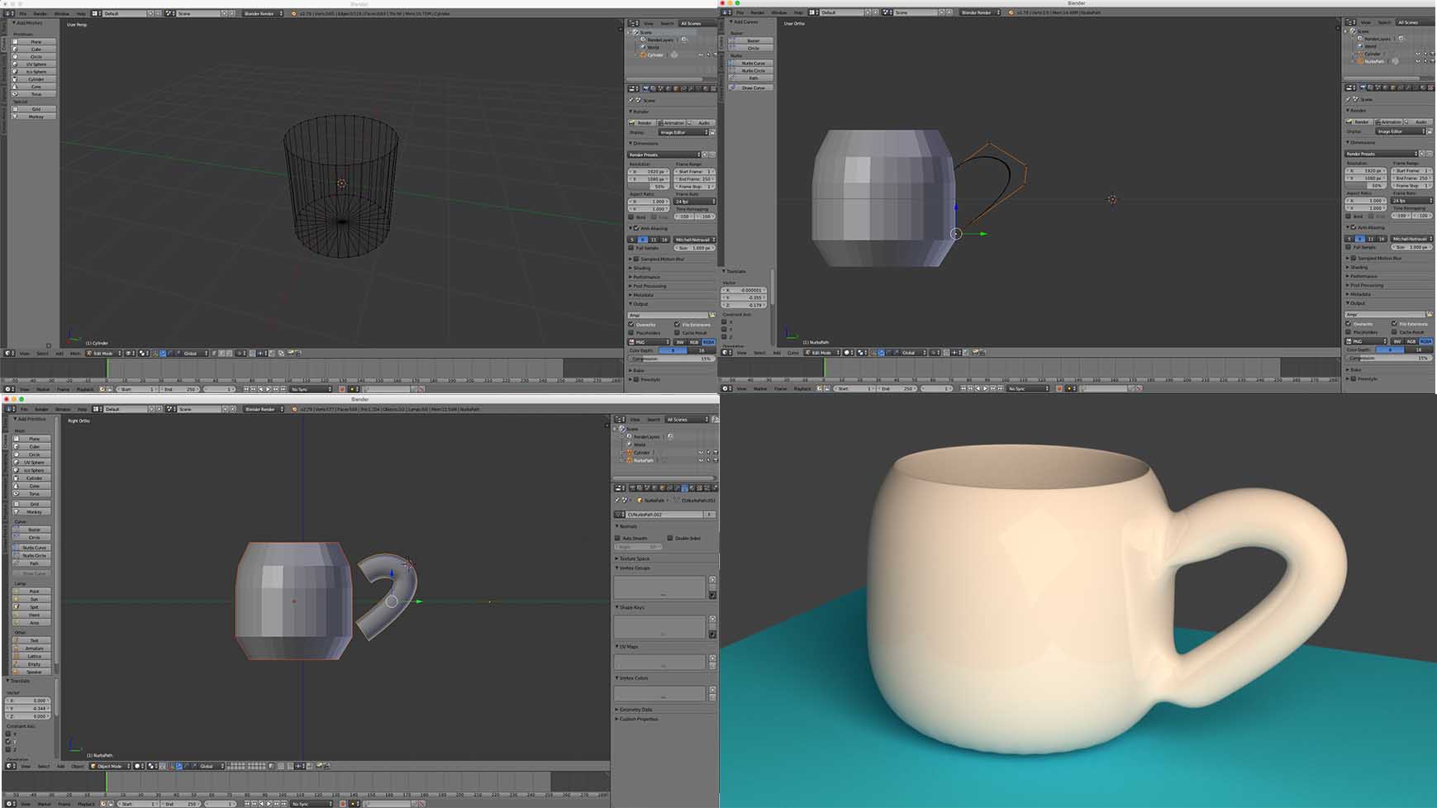Add a Nurbs Curve in the top-right window

pyautogui.click(x=752, y=63)
